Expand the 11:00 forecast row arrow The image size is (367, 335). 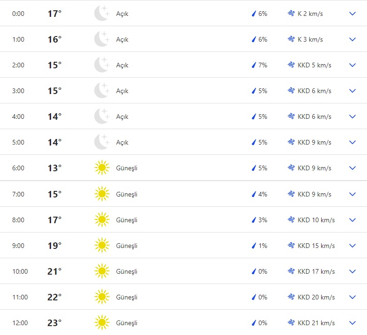point(352,297)
